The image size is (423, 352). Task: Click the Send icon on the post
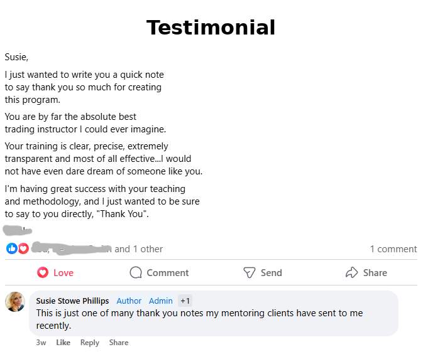(250, 272)
